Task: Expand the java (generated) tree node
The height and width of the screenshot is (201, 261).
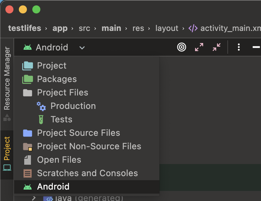Action: (34, 198)
